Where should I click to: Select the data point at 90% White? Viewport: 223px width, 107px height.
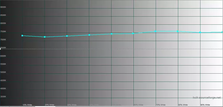pyautogui.click(x=200, y=32)
